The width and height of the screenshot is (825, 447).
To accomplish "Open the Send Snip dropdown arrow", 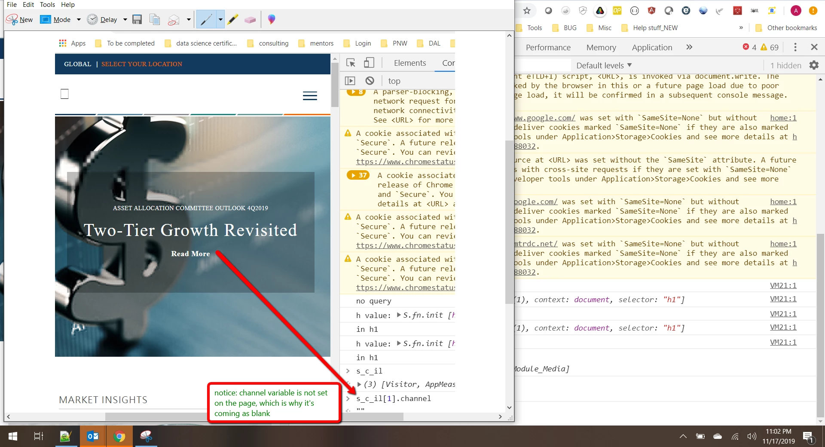I will 188,20.
